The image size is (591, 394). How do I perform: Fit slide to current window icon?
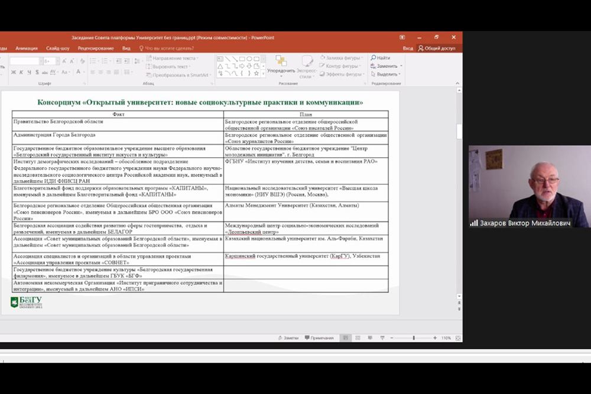pos(456,338)
